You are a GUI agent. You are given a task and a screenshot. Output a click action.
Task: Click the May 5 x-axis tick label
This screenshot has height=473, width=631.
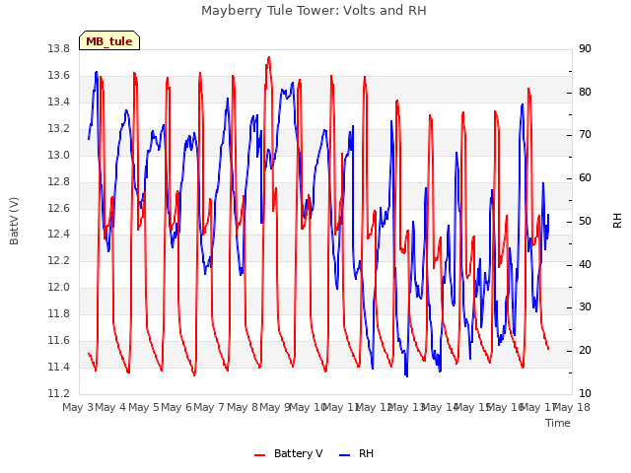pos(144,407)
